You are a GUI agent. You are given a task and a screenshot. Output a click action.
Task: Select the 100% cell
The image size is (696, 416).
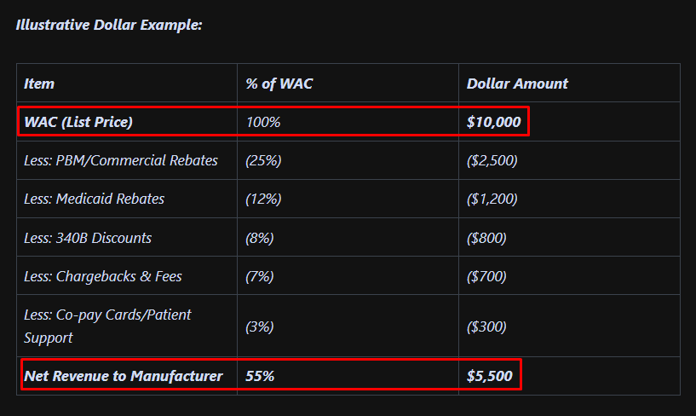tap(263, 122)
